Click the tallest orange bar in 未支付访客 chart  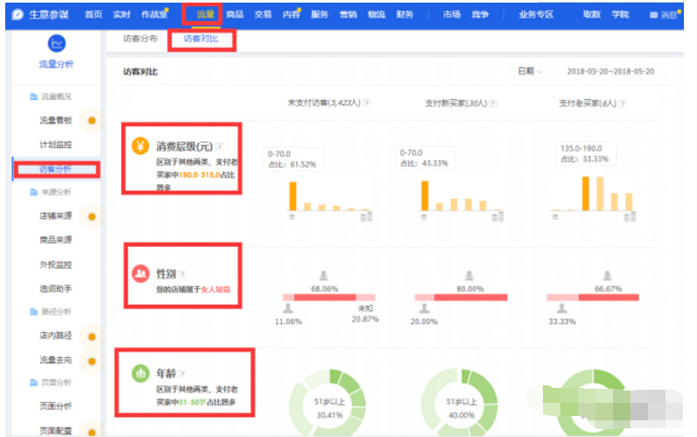click(x=293, y=194)
